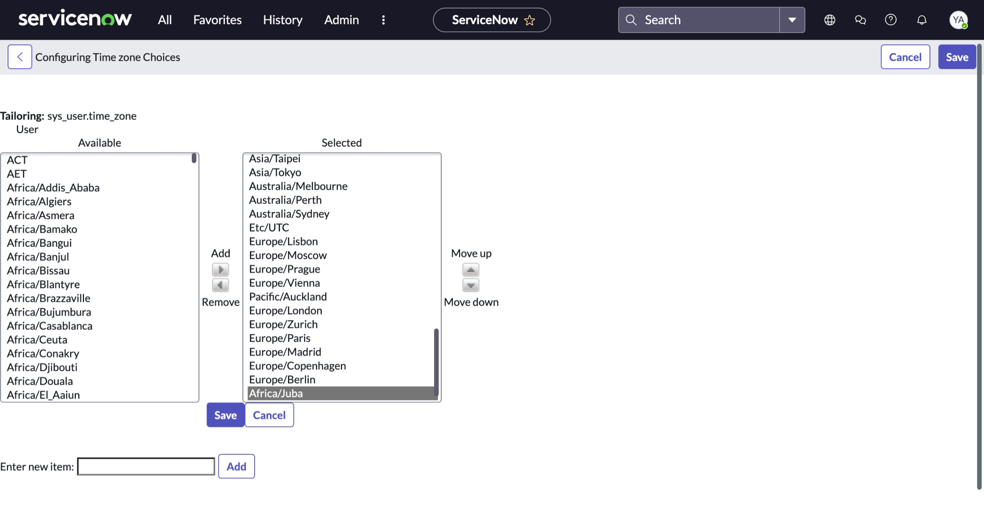Screen dimensions: 984x523
Task: Open the help question mark icon
Action: [891, 20]
